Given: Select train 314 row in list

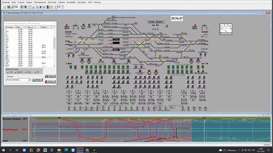Looking at the screenshot, I should (29, 31).
